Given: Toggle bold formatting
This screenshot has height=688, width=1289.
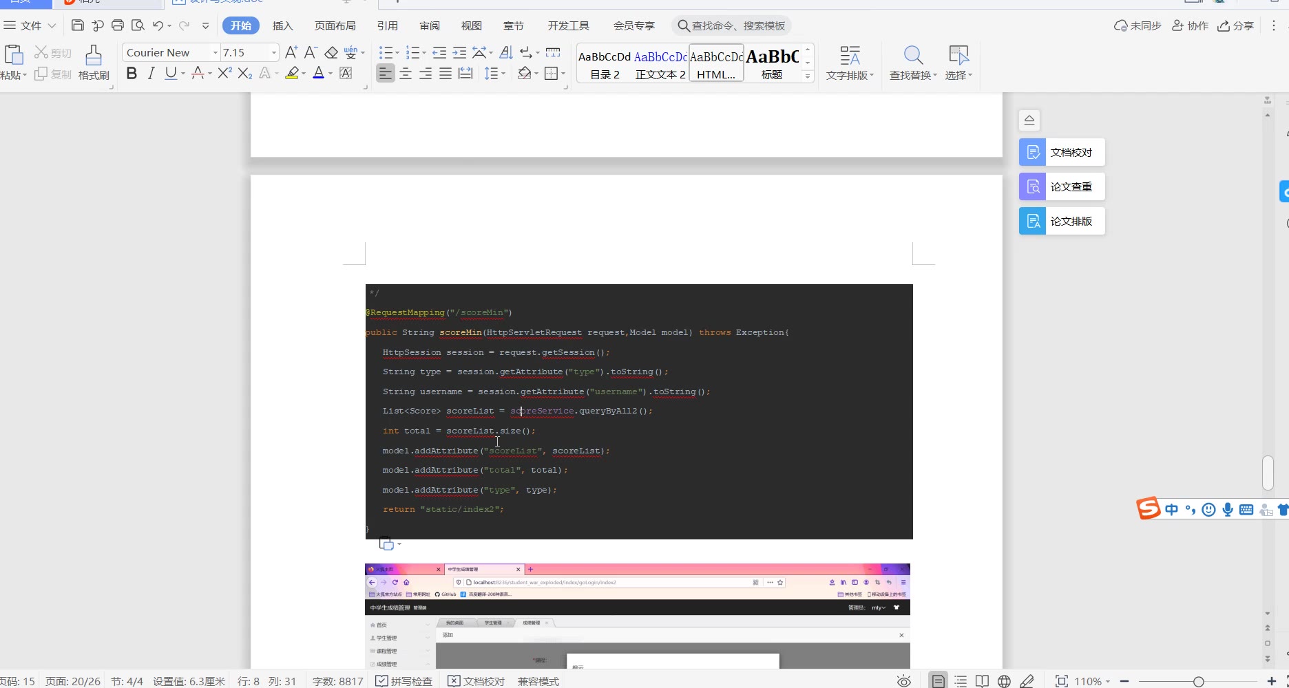Looking at the screenshot, I should pyautogui.click(x=132, y=73).
